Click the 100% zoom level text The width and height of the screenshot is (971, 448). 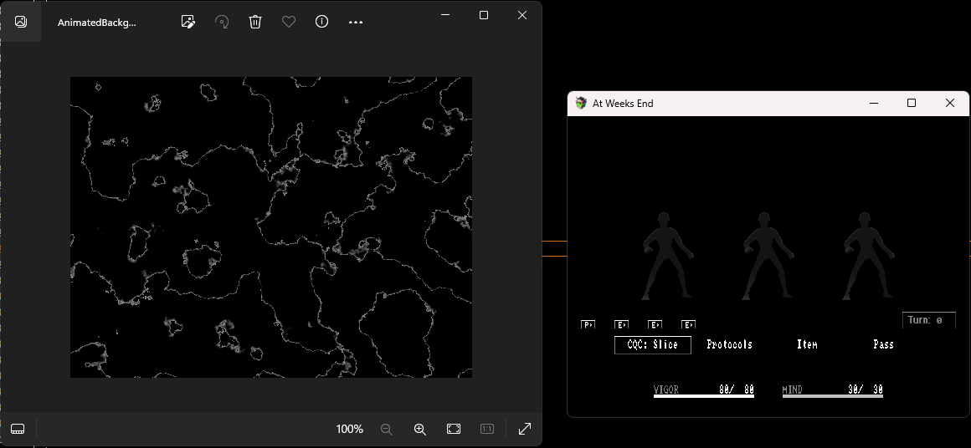[349, 429]
